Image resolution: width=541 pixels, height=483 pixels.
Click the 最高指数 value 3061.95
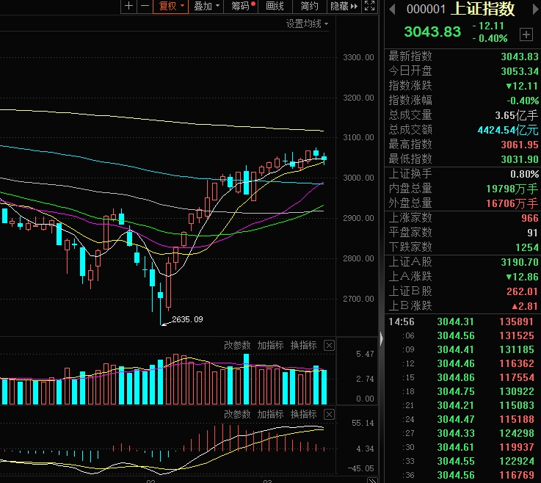tap(520, 145)
